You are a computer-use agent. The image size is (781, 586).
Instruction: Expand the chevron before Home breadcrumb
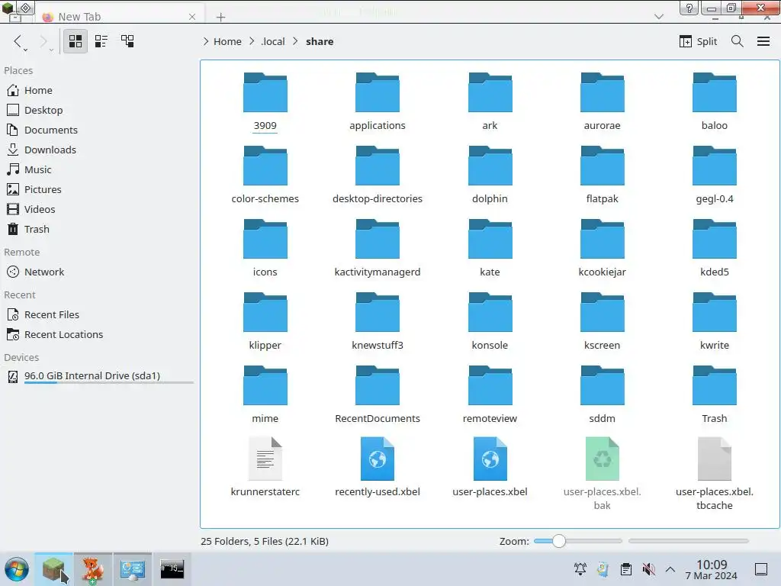point(206,41)
